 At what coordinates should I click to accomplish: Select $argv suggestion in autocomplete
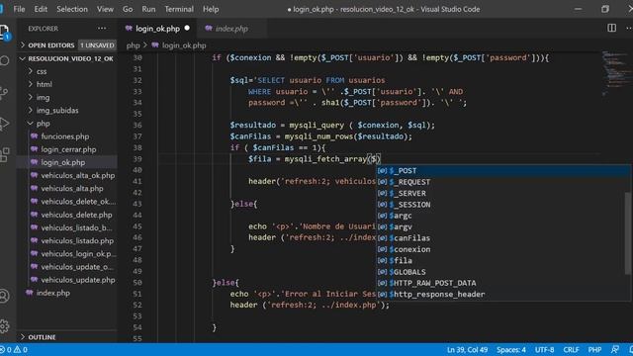coord(503,226)
